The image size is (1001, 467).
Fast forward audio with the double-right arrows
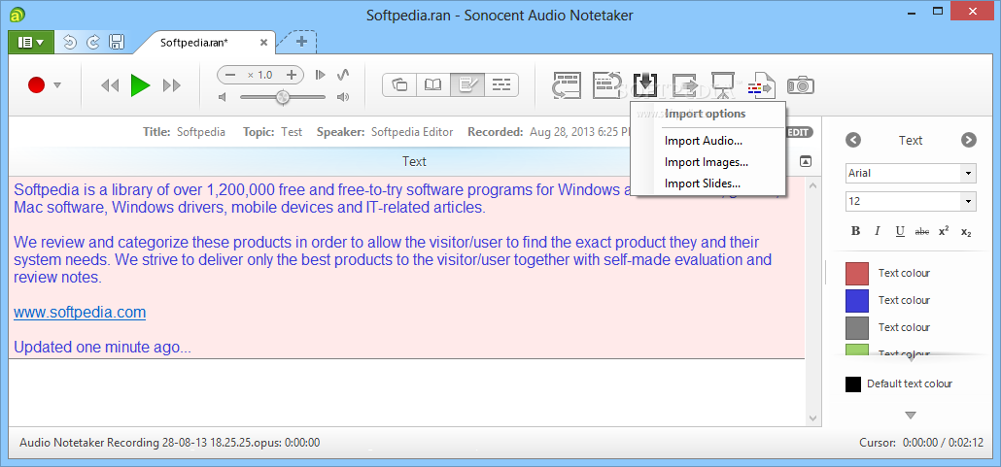click(172, 85)
